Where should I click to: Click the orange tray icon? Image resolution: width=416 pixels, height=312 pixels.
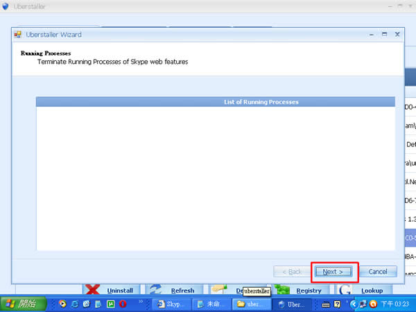(x=373, y=304)
